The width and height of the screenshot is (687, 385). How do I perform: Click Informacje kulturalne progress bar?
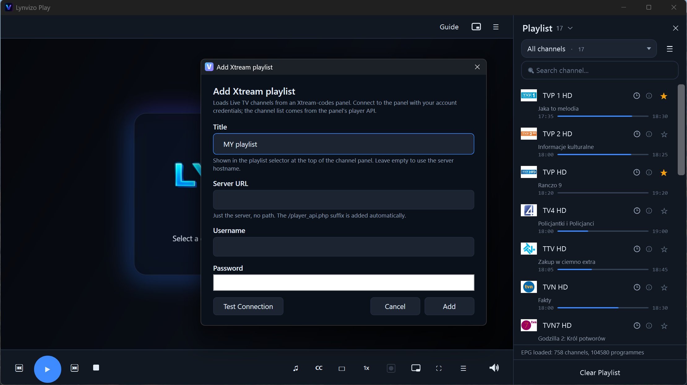point(603,155)
